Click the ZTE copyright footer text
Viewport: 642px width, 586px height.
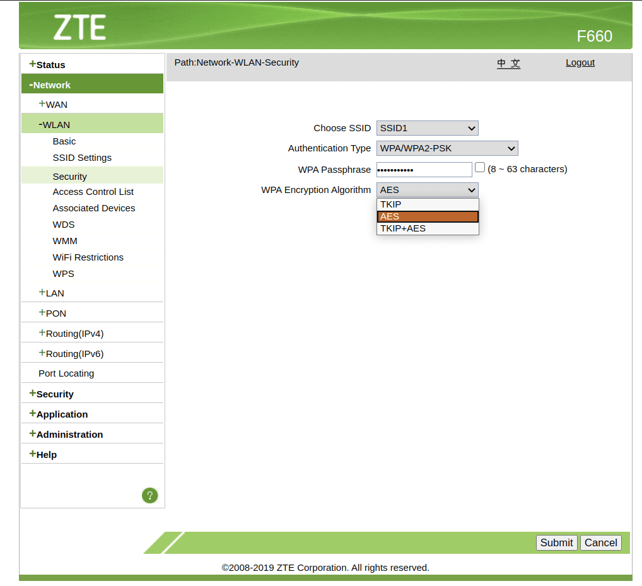tap(325, 568)
